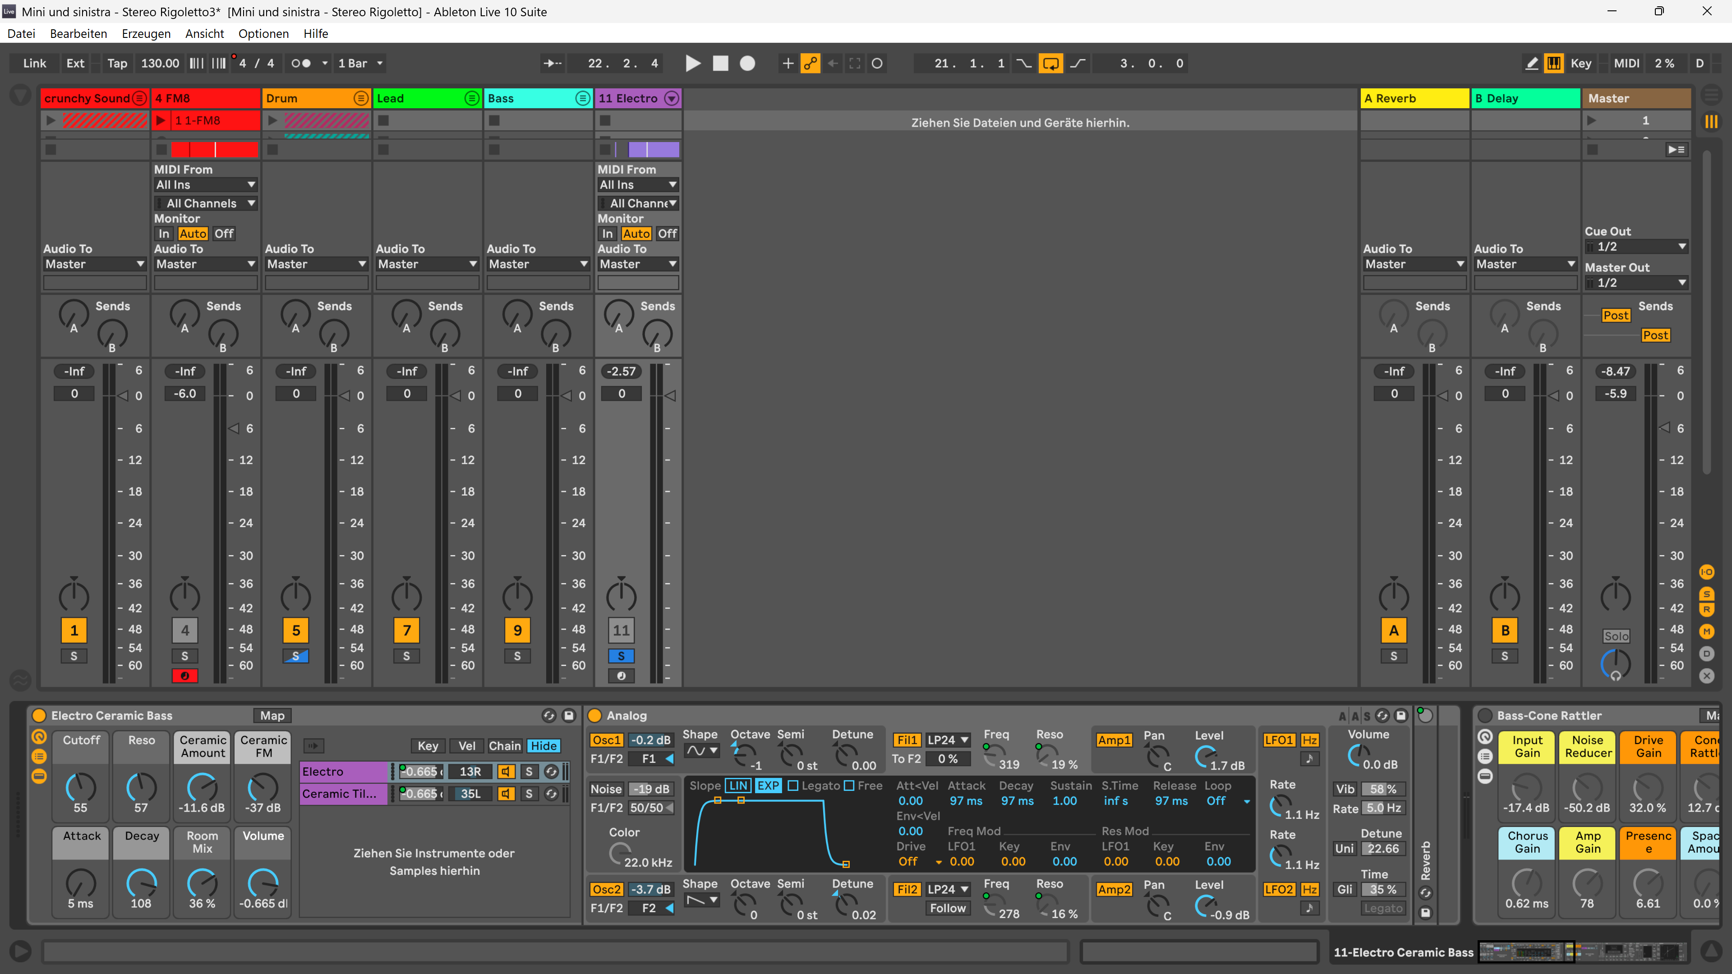
Task: Open the Optionen menu
Action: pos(263,34)
